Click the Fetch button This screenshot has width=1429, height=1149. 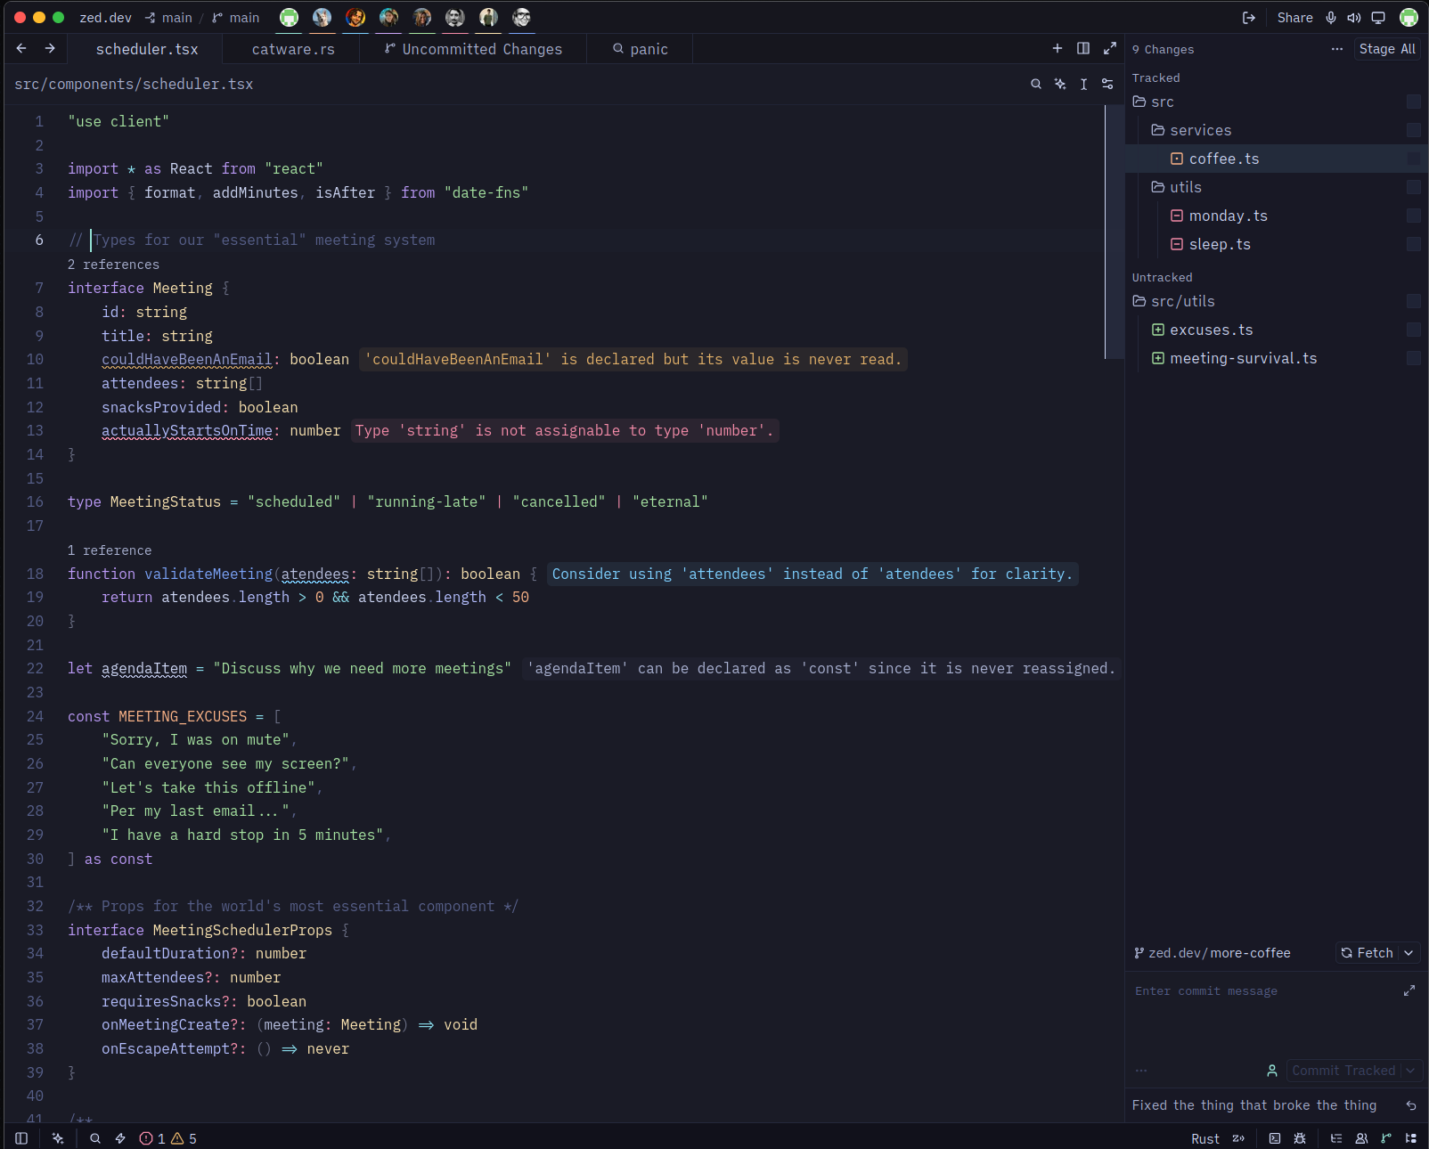pyautogui.click(x=1367, y=953)
